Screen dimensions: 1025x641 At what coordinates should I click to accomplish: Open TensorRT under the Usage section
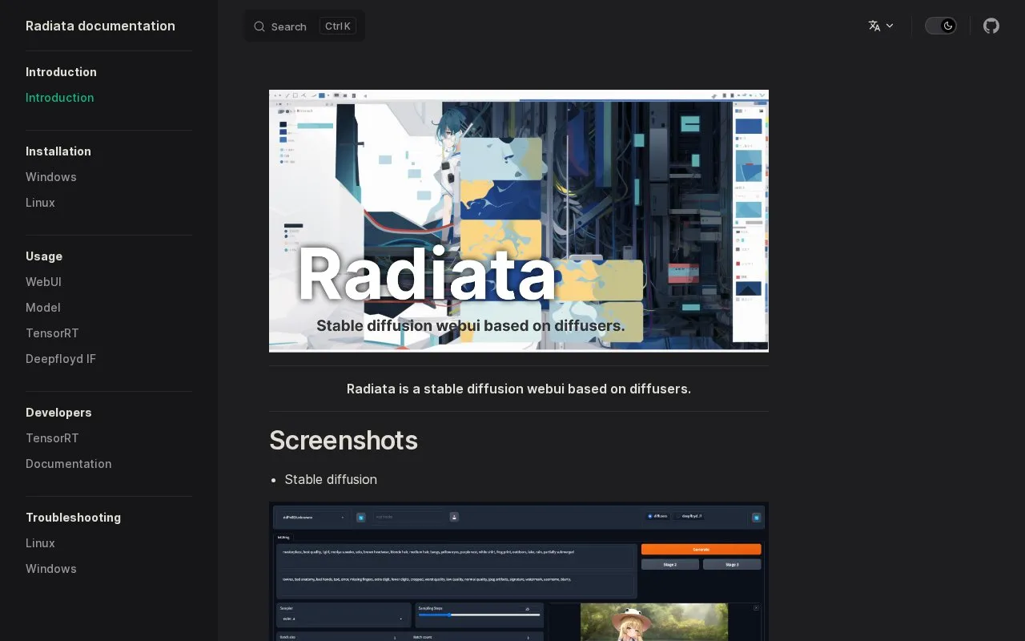pos(52,333)
